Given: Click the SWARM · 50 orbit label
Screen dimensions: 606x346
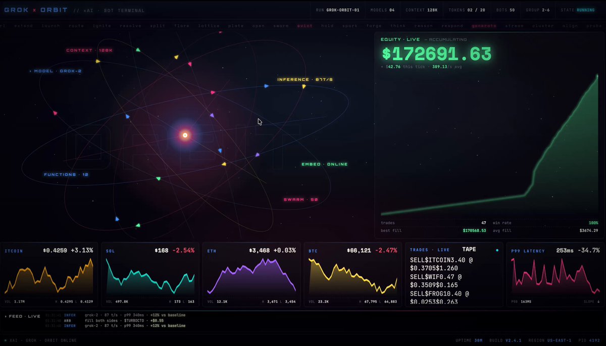Looking at the screenshot, I should [301, 200].
